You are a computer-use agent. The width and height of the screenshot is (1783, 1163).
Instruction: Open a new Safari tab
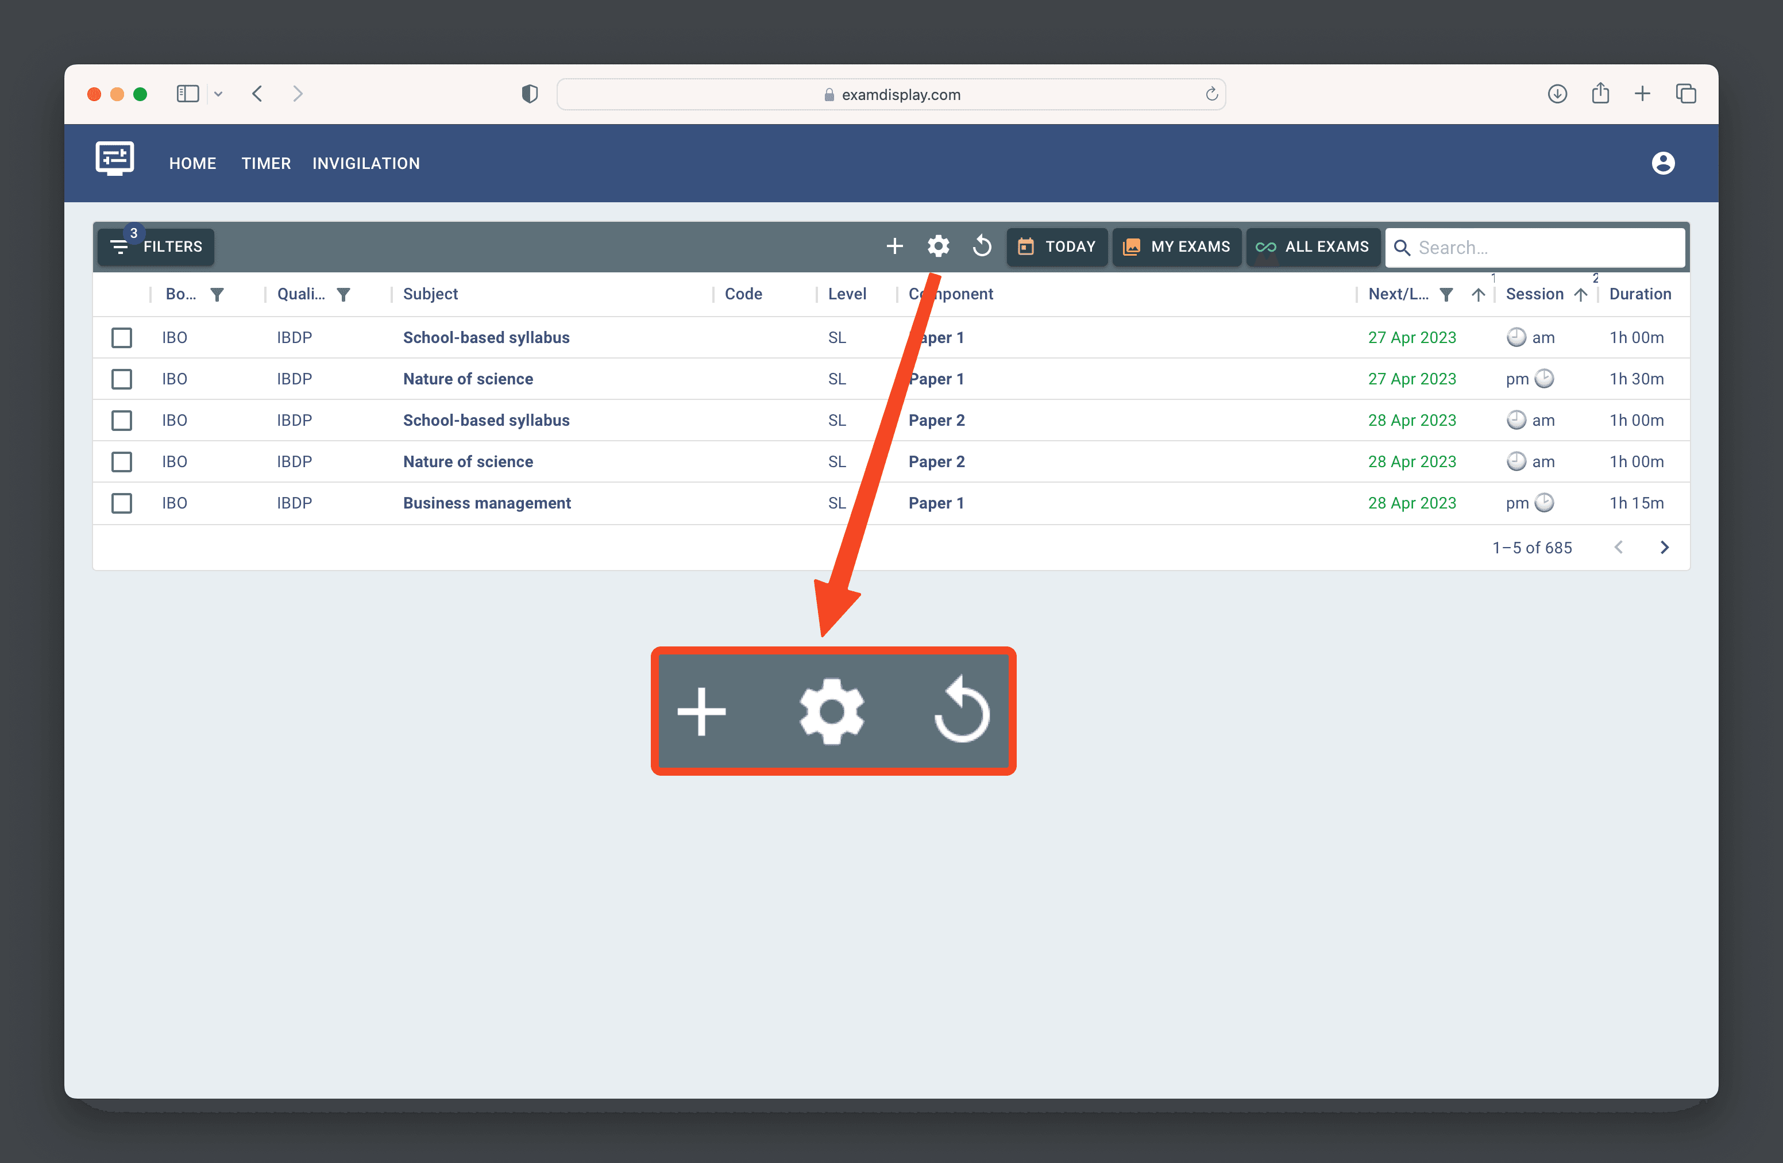pyautogui.click(x=1642, y=94)
